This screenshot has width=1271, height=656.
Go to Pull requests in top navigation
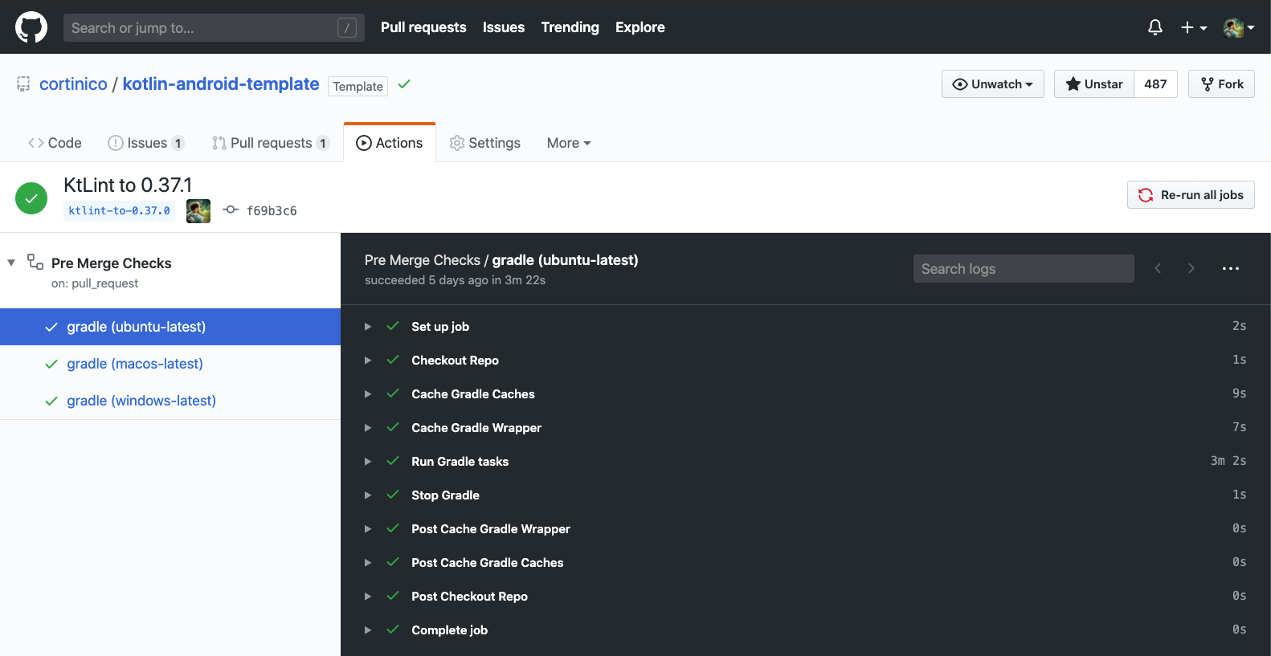[x=423, y=27]
